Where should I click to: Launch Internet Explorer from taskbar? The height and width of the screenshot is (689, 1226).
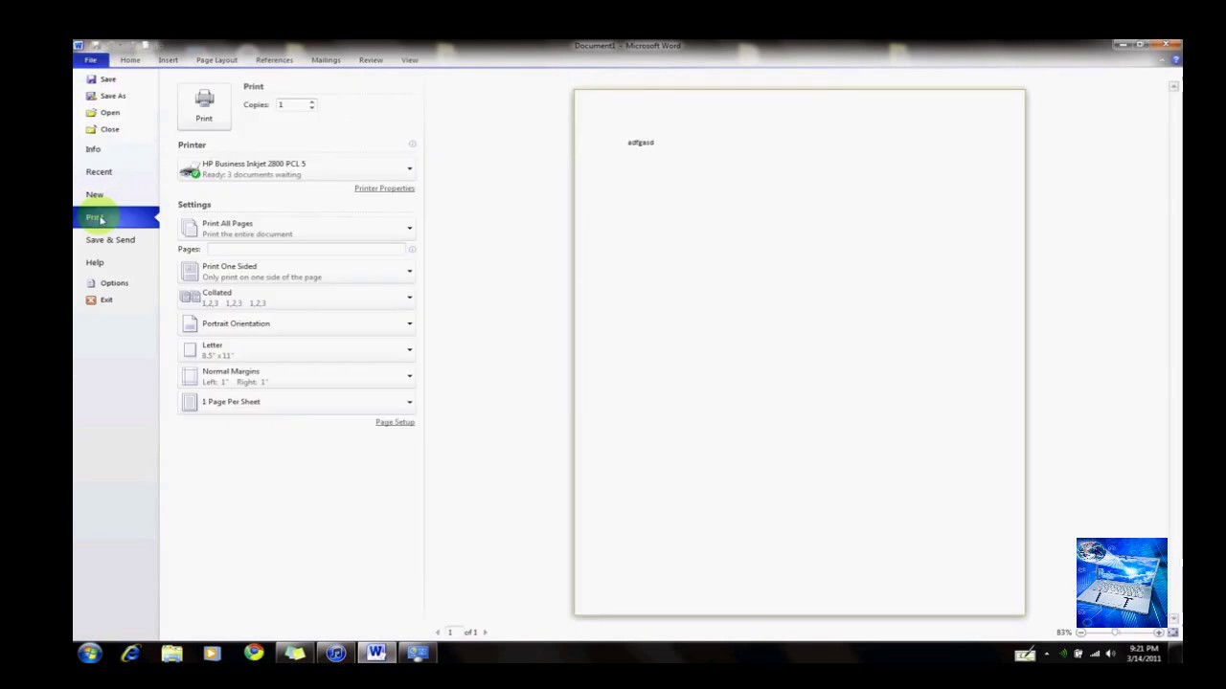(x=131, y=654)
